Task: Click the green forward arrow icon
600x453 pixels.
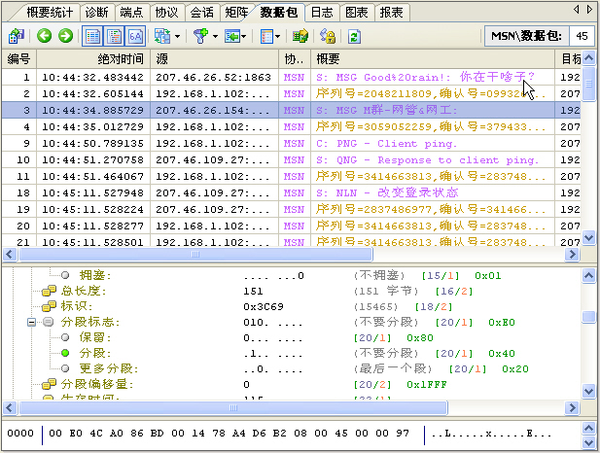Action: (x=65, y=36)
